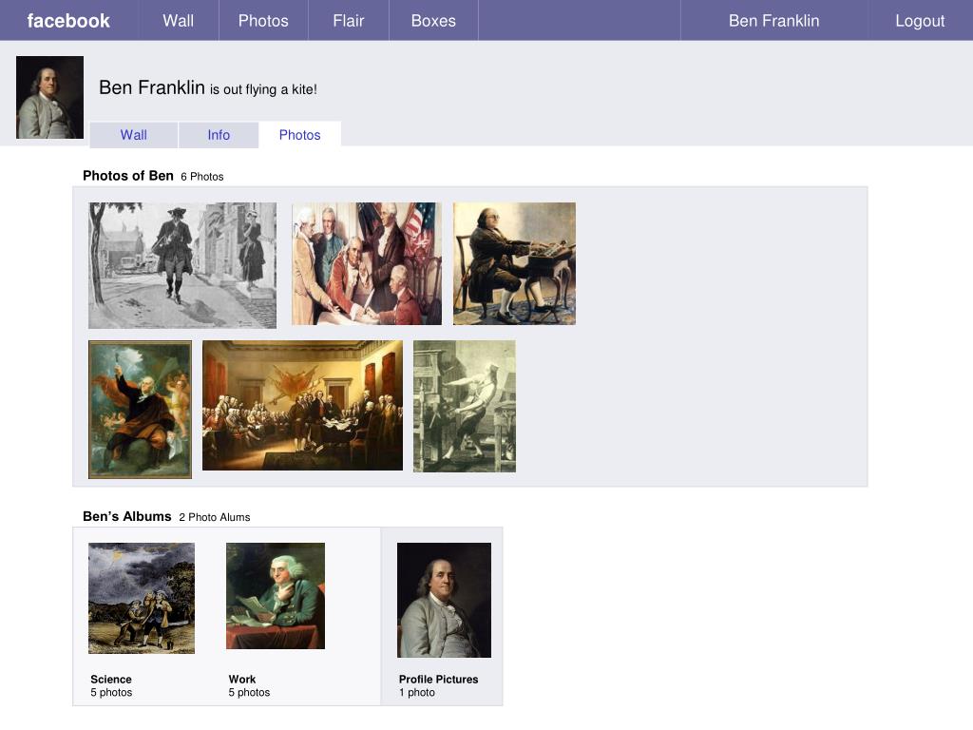
Task: Click the Ben's Albums heading
Action: coord(126,516)
